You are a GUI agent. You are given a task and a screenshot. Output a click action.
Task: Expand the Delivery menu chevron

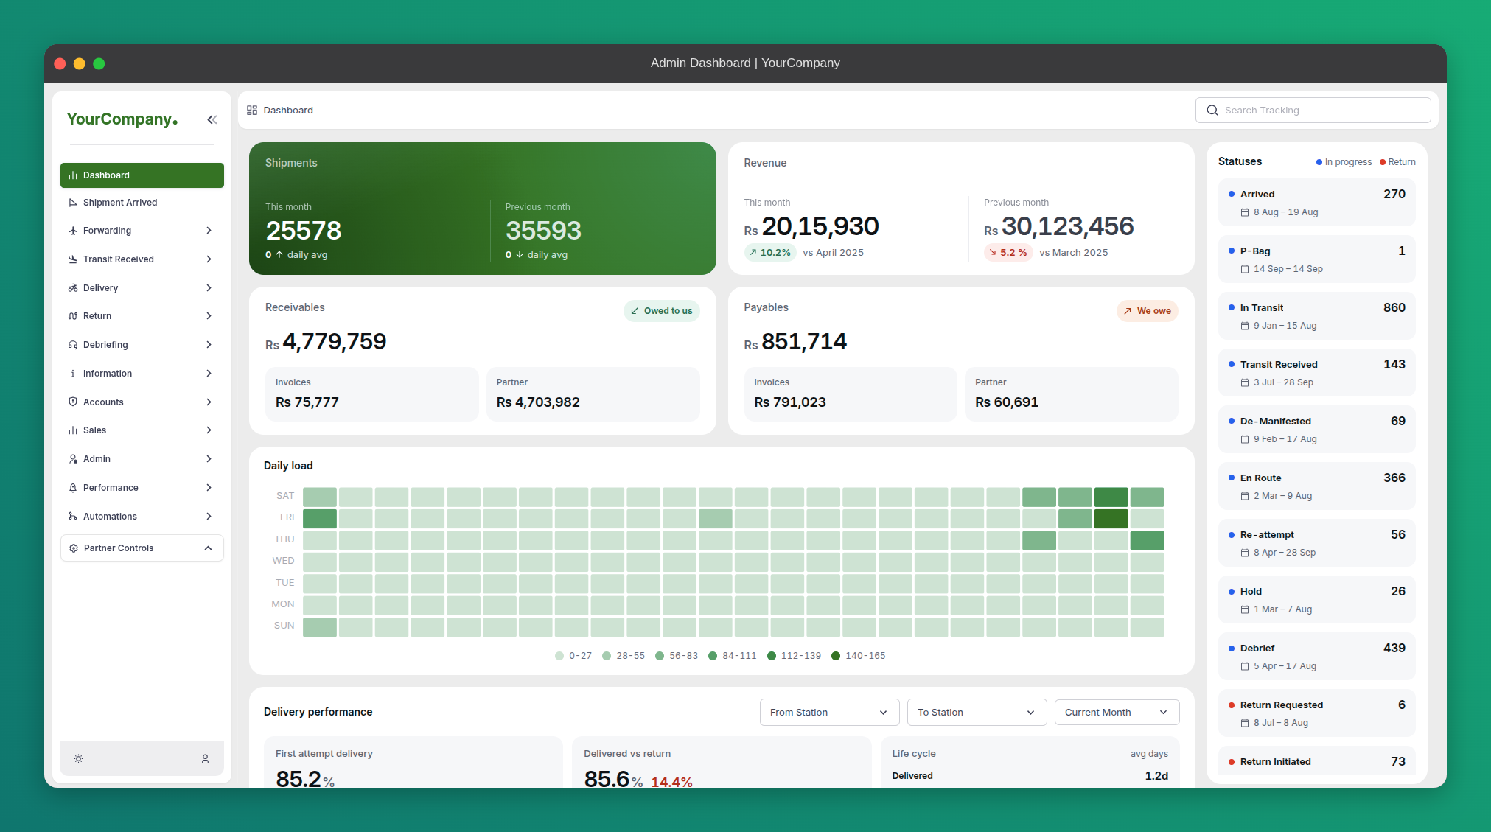pyautogui.click(x=209, y=288)
